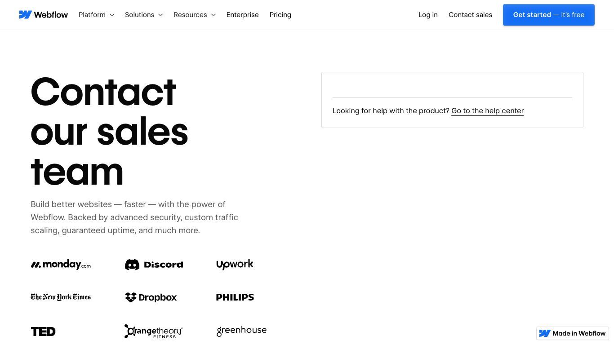The image size is (614, 345).
Task: Open the Enterprise page
Action: tap(243, 15)
